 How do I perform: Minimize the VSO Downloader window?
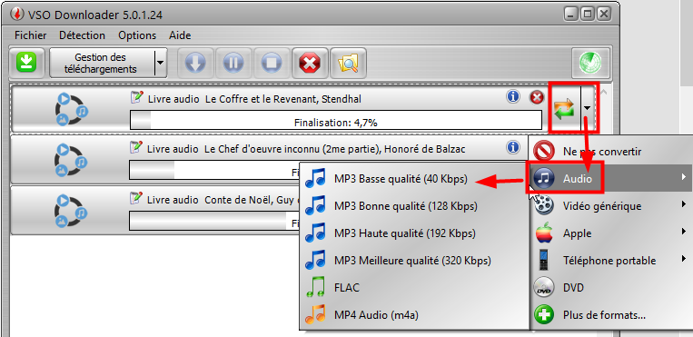tap(571, 15)
